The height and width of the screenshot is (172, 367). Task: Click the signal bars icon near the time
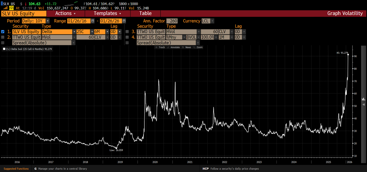[5, 9]
